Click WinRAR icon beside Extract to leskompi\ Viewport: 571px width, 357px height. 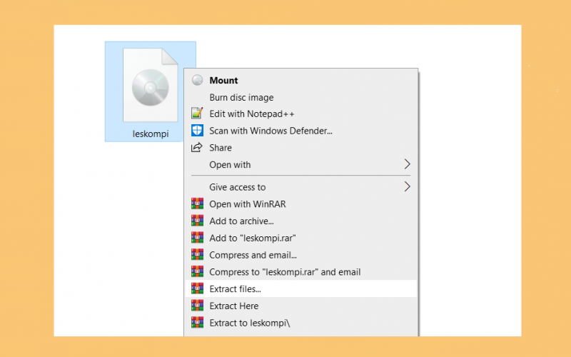197,323
